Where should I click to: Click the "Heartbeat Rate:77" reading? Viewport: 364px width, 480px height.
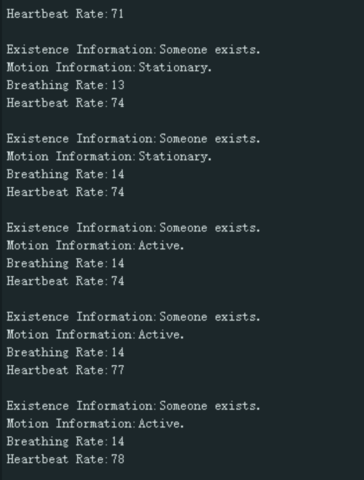(65, 370)
